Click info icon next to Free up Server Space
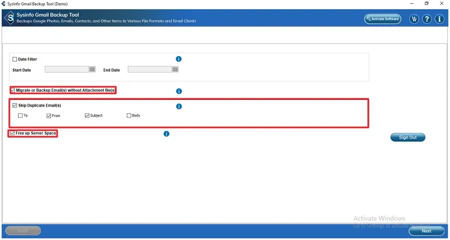Screen dimensions: 450x240 click(166, 134)
